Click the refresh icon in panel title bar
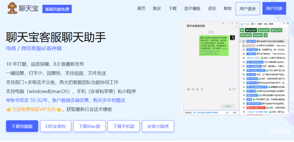The width and height of the screenshot is (294, 142). click(x=284, y=23)
